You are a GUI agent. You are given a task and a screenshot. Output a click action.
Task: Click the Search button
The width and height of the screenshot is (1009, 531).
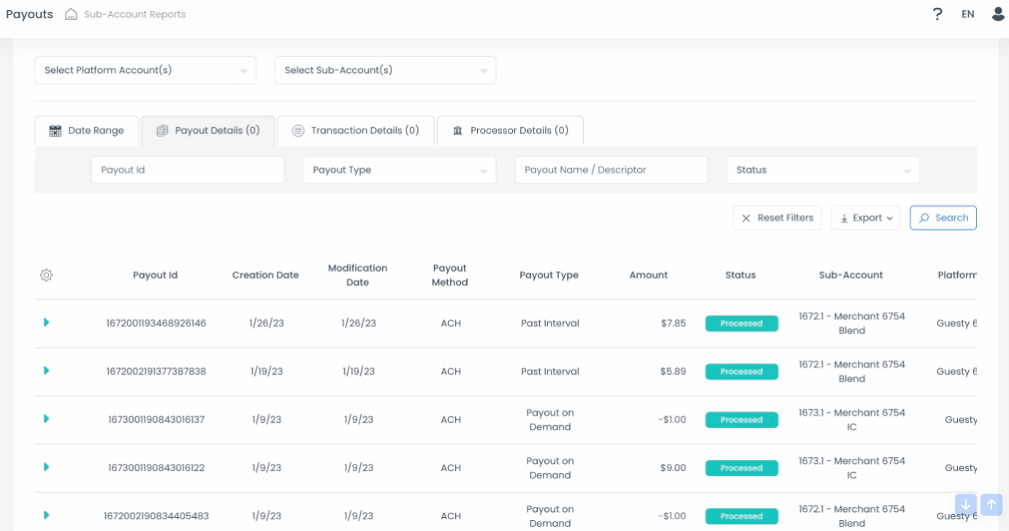[x=943, y=218]
